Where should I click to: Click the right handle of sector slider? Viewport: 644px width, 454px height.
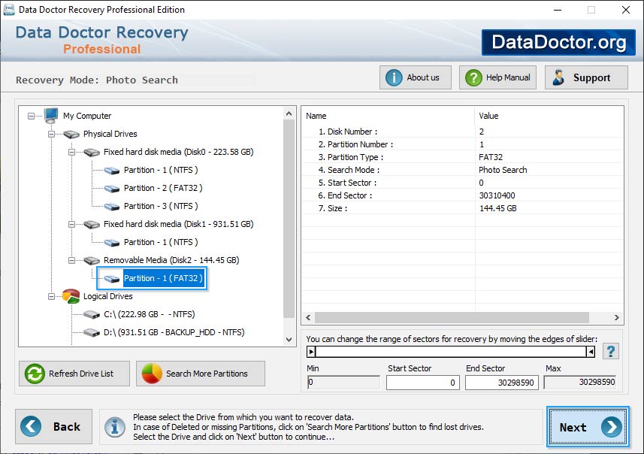[x=591, y=352]
